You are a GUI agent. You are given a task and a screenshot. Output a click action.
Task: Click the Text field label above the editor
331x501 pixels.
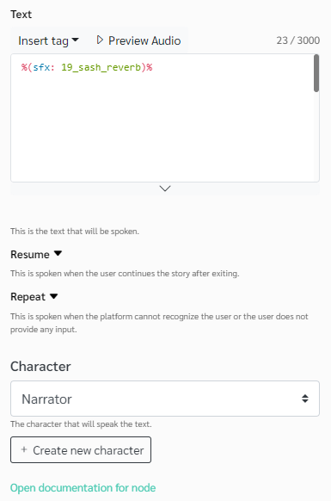(x=21, y=15)
